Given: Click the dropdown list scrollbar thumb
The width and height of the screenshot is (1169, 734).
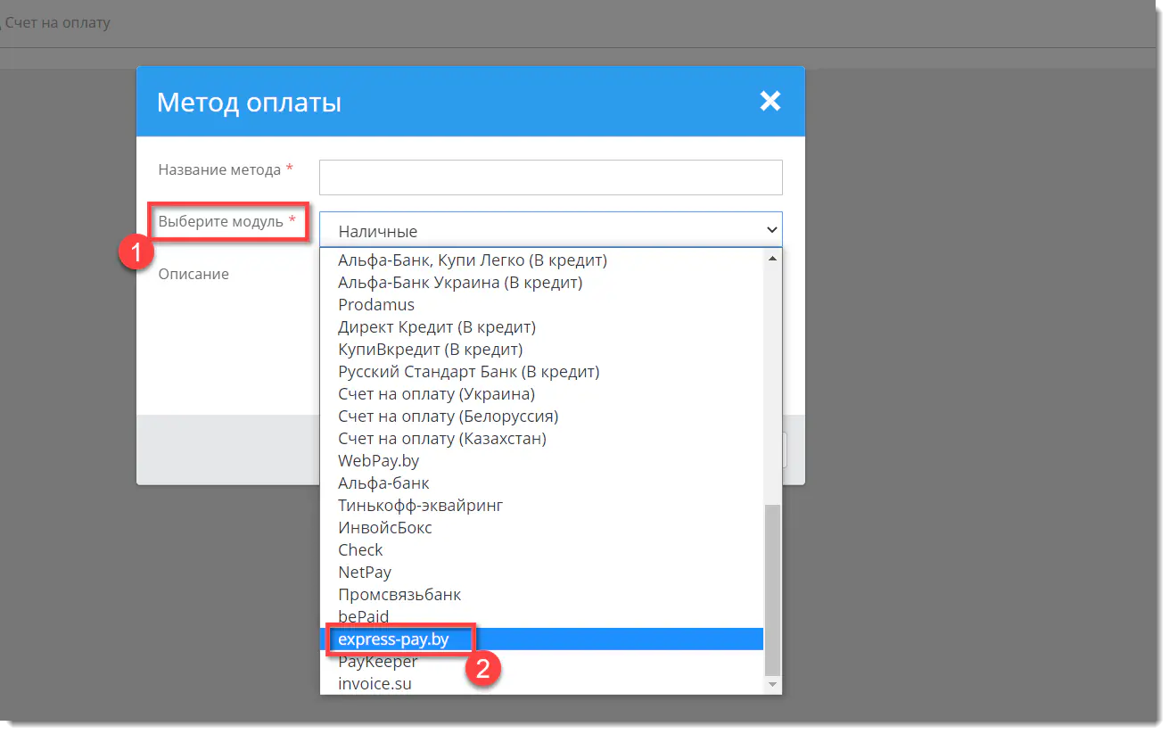Looking at the screenshot, I should click(772, 589).
